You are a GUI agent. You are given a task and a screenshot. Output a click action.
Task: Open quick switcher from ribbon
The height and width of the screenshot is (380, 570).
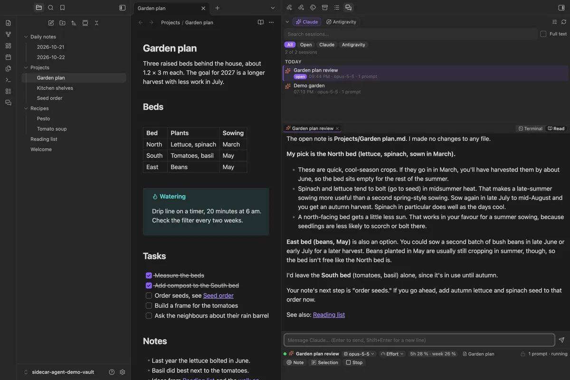(x=8, y=23)
